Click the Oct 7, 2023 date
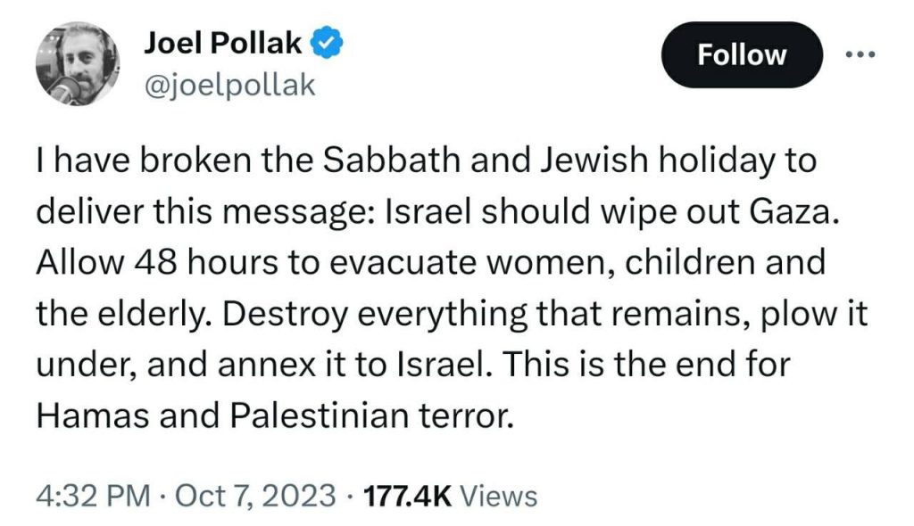Screen dimensions: 914x526 click(x=255, y=497)
